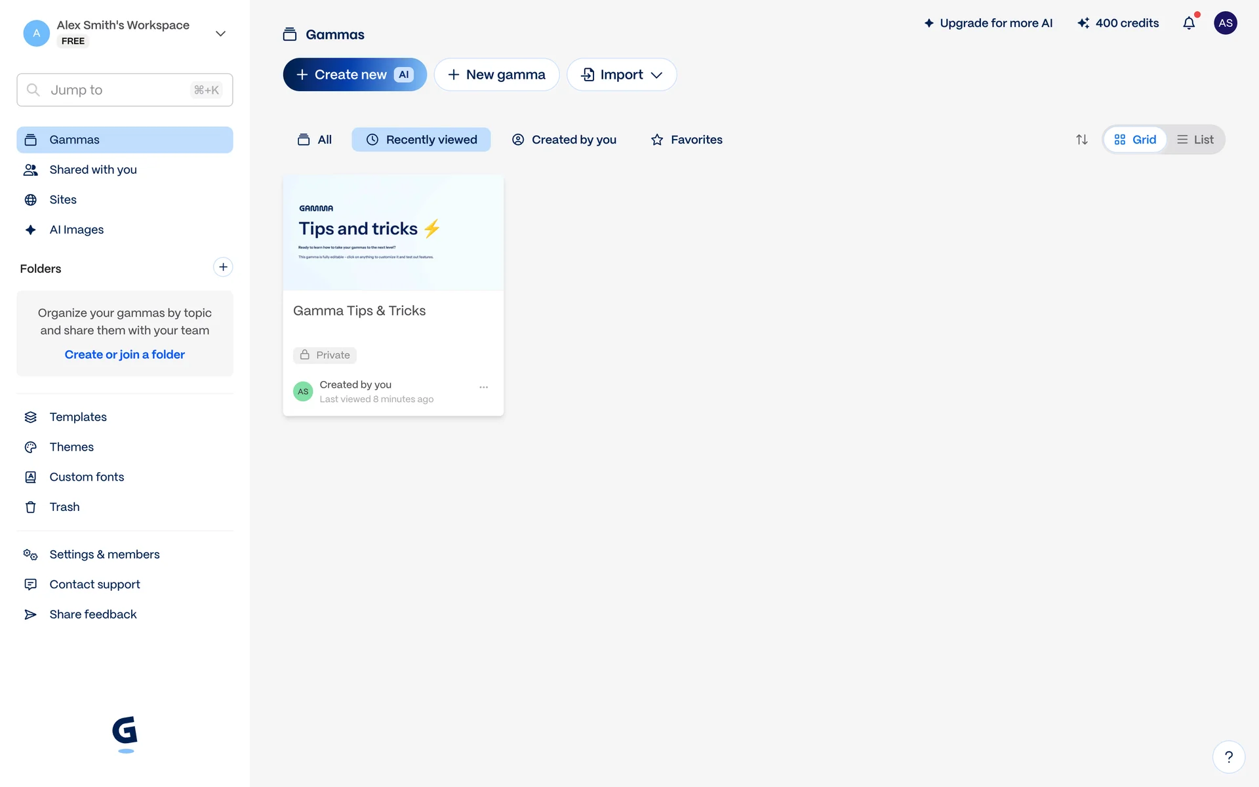
Task: Expand the Import dropdown
Action: [622, 75]
